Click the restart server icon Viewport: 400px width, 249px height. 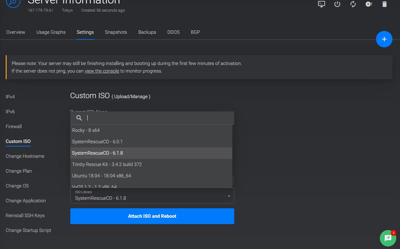point(353,4)
